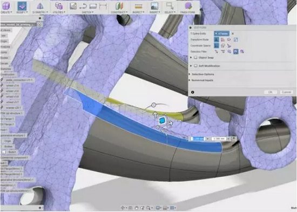
Task: Select the world coordinate space icon
Action: coord(217,45)
